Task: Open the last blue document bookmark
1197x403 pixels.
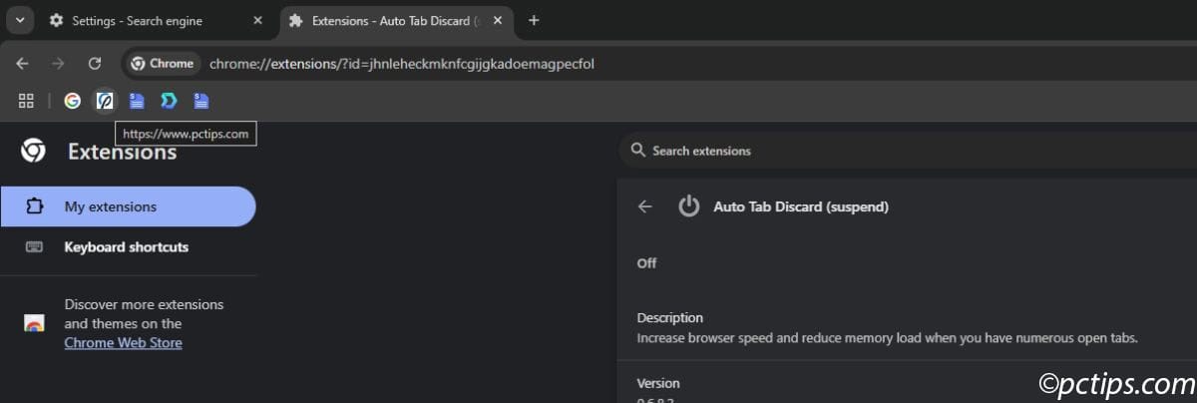Action: [200, 100]
